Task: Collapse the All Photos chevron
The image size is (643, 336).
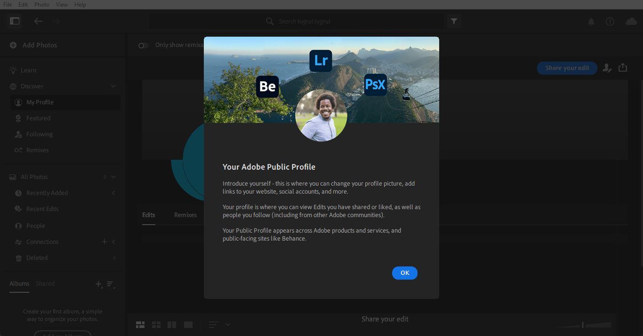Action: click(x=113, y=177)
